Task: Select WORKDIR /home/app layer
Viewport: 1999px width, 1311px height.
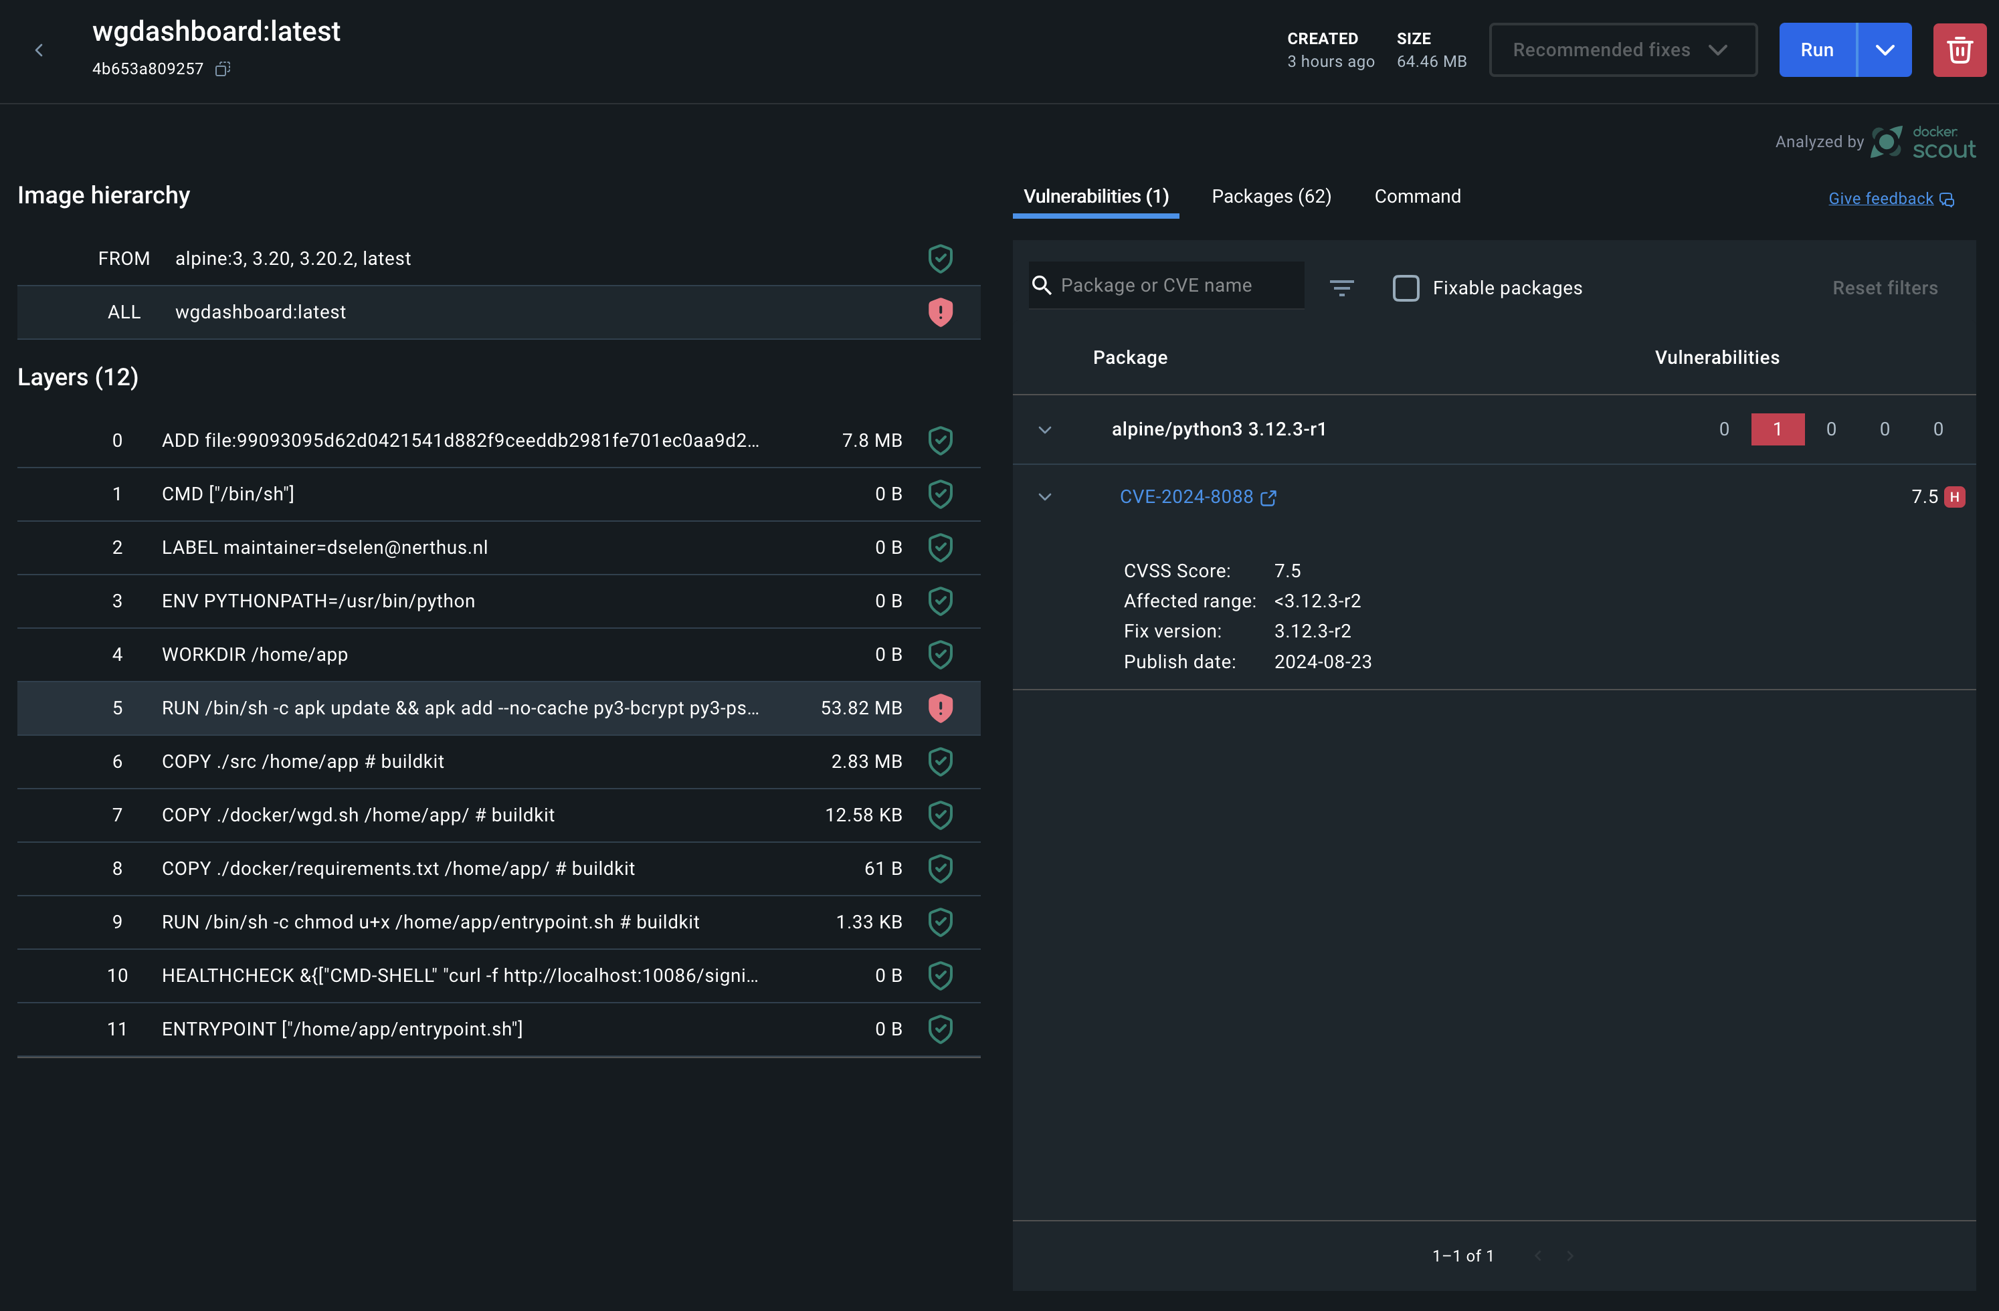Action: pyautogui.click(x=499, y=654)
